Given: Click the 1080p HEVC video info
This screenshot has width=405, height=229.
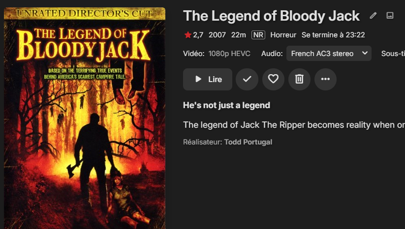Looking at the screenshot, I should pos(229,54).
